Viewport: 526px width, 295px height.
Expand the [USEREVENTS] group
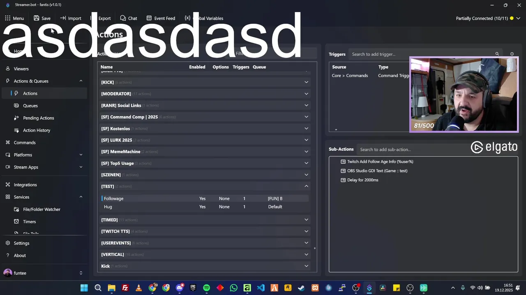(306, 243)
